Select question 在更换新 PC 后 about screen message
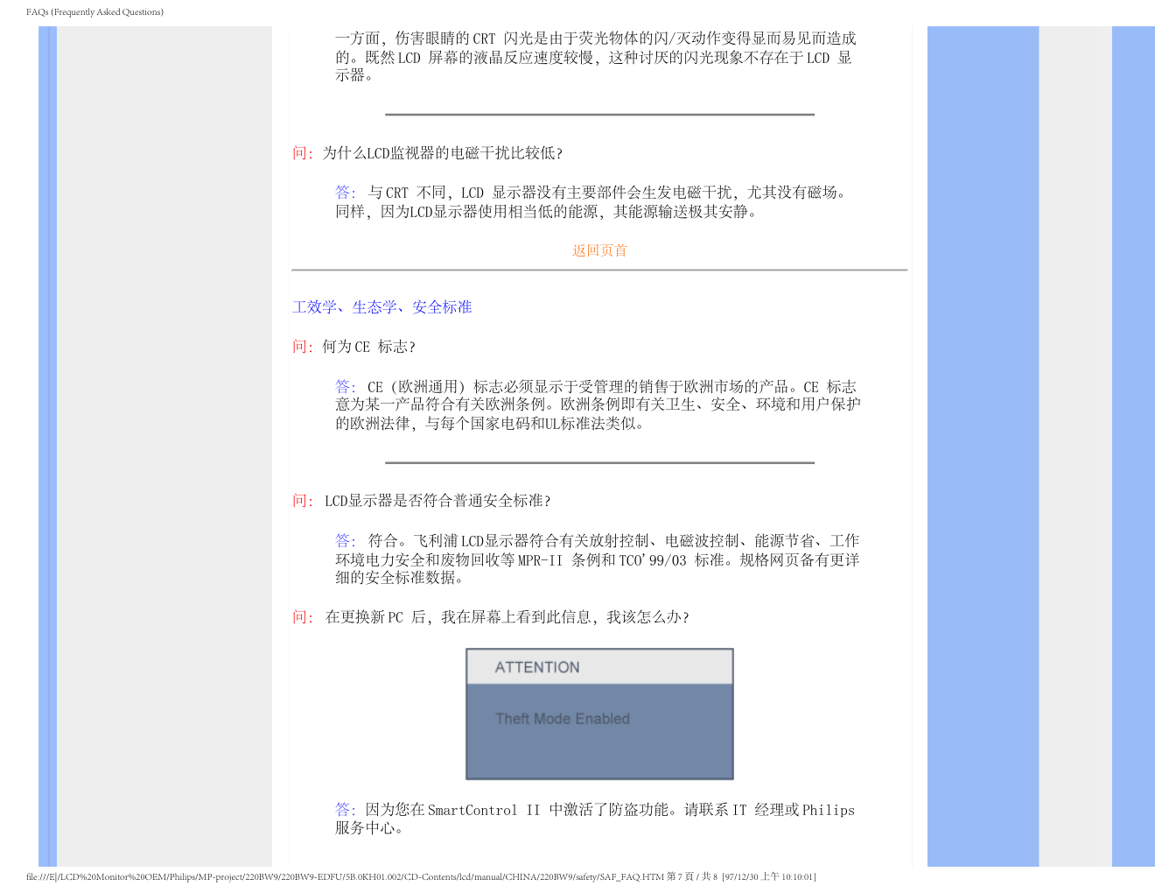 tap(507, 617)
